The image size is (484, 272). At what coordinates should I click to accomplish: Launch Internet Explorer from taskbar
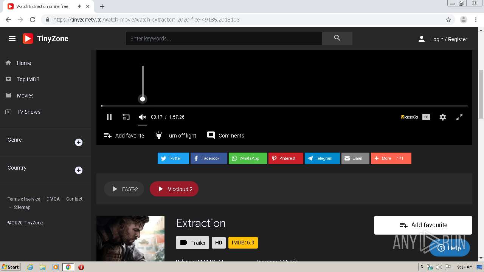(x=30, y=267)
